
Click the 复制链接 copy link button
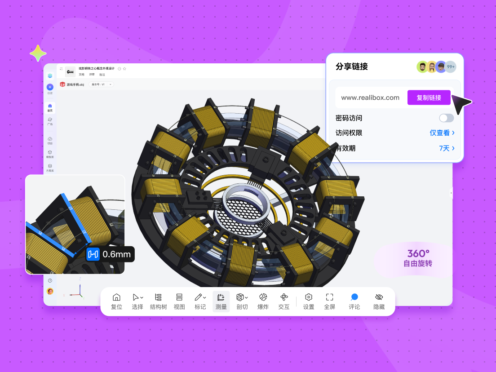pyautogui.click(x=429, y=97)
